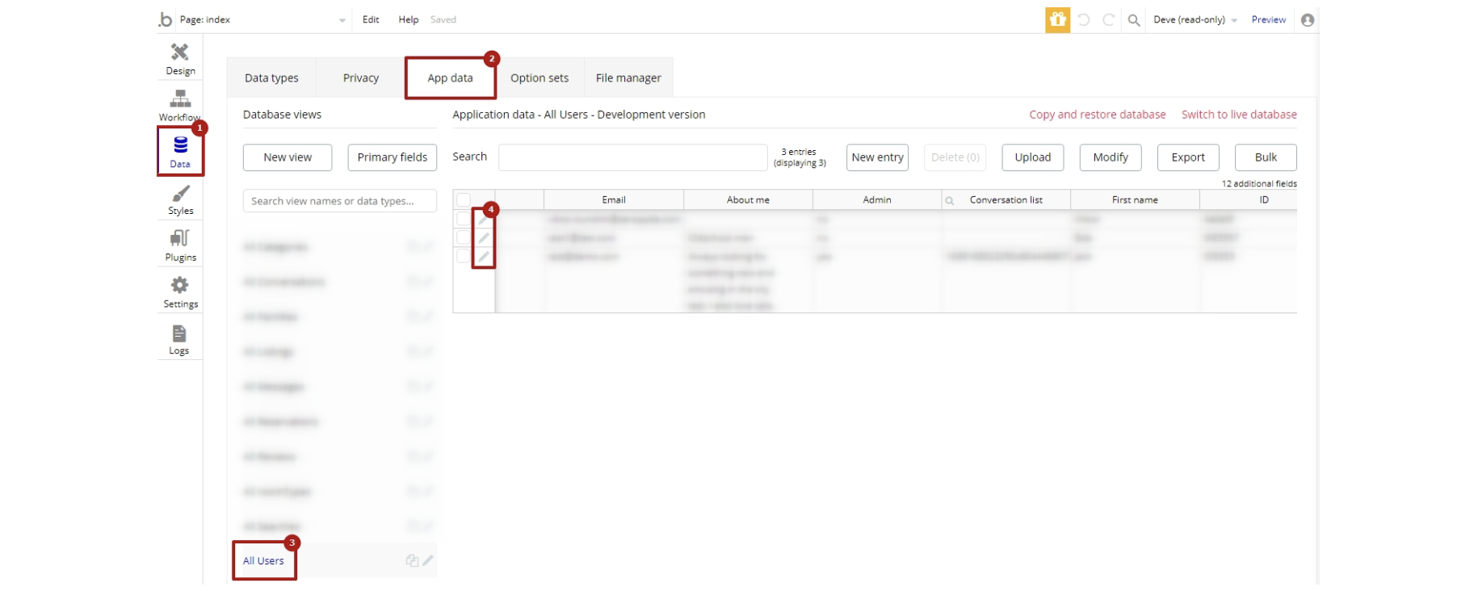The image size is (1478, 591).
Task: Click Copy and restore database link
Action: tap(1098, 115)
